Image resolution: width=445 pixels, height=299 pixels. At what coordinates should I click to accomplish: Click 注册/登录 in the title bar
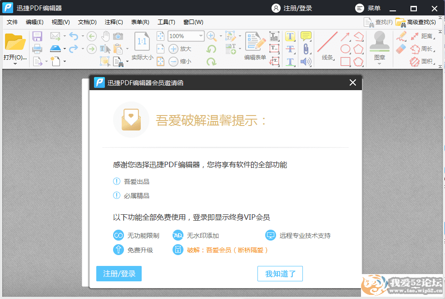tap(292, 8)
